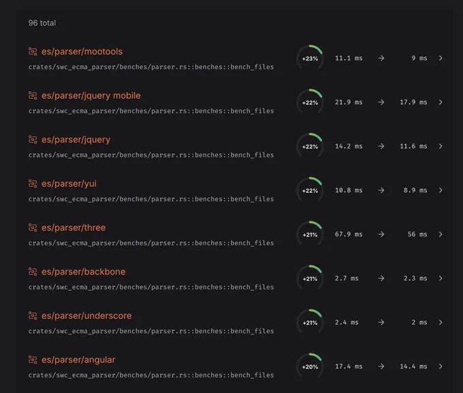
Task: Open the es/parser/yui benchmark link
Action: pos(69,184)
